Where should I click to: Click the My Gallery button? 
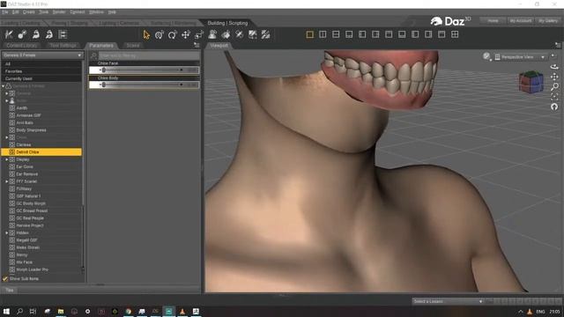(x=548, y=21)
